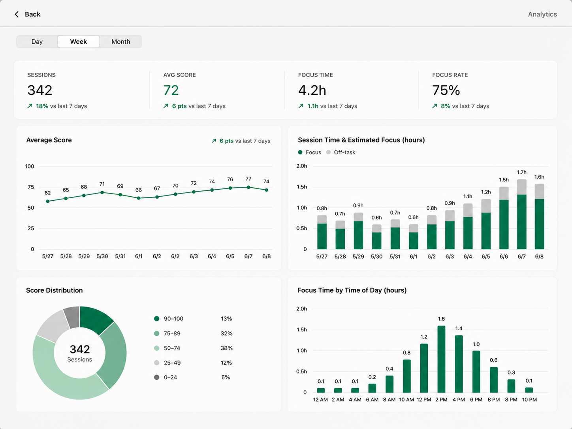Click the trend arrow in Average Score chart header

(x=214, y=141)
